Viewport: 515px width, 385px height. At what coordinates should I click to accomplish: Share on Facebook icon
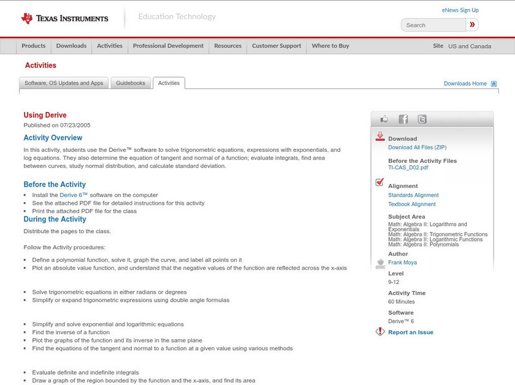coord(403,119)
